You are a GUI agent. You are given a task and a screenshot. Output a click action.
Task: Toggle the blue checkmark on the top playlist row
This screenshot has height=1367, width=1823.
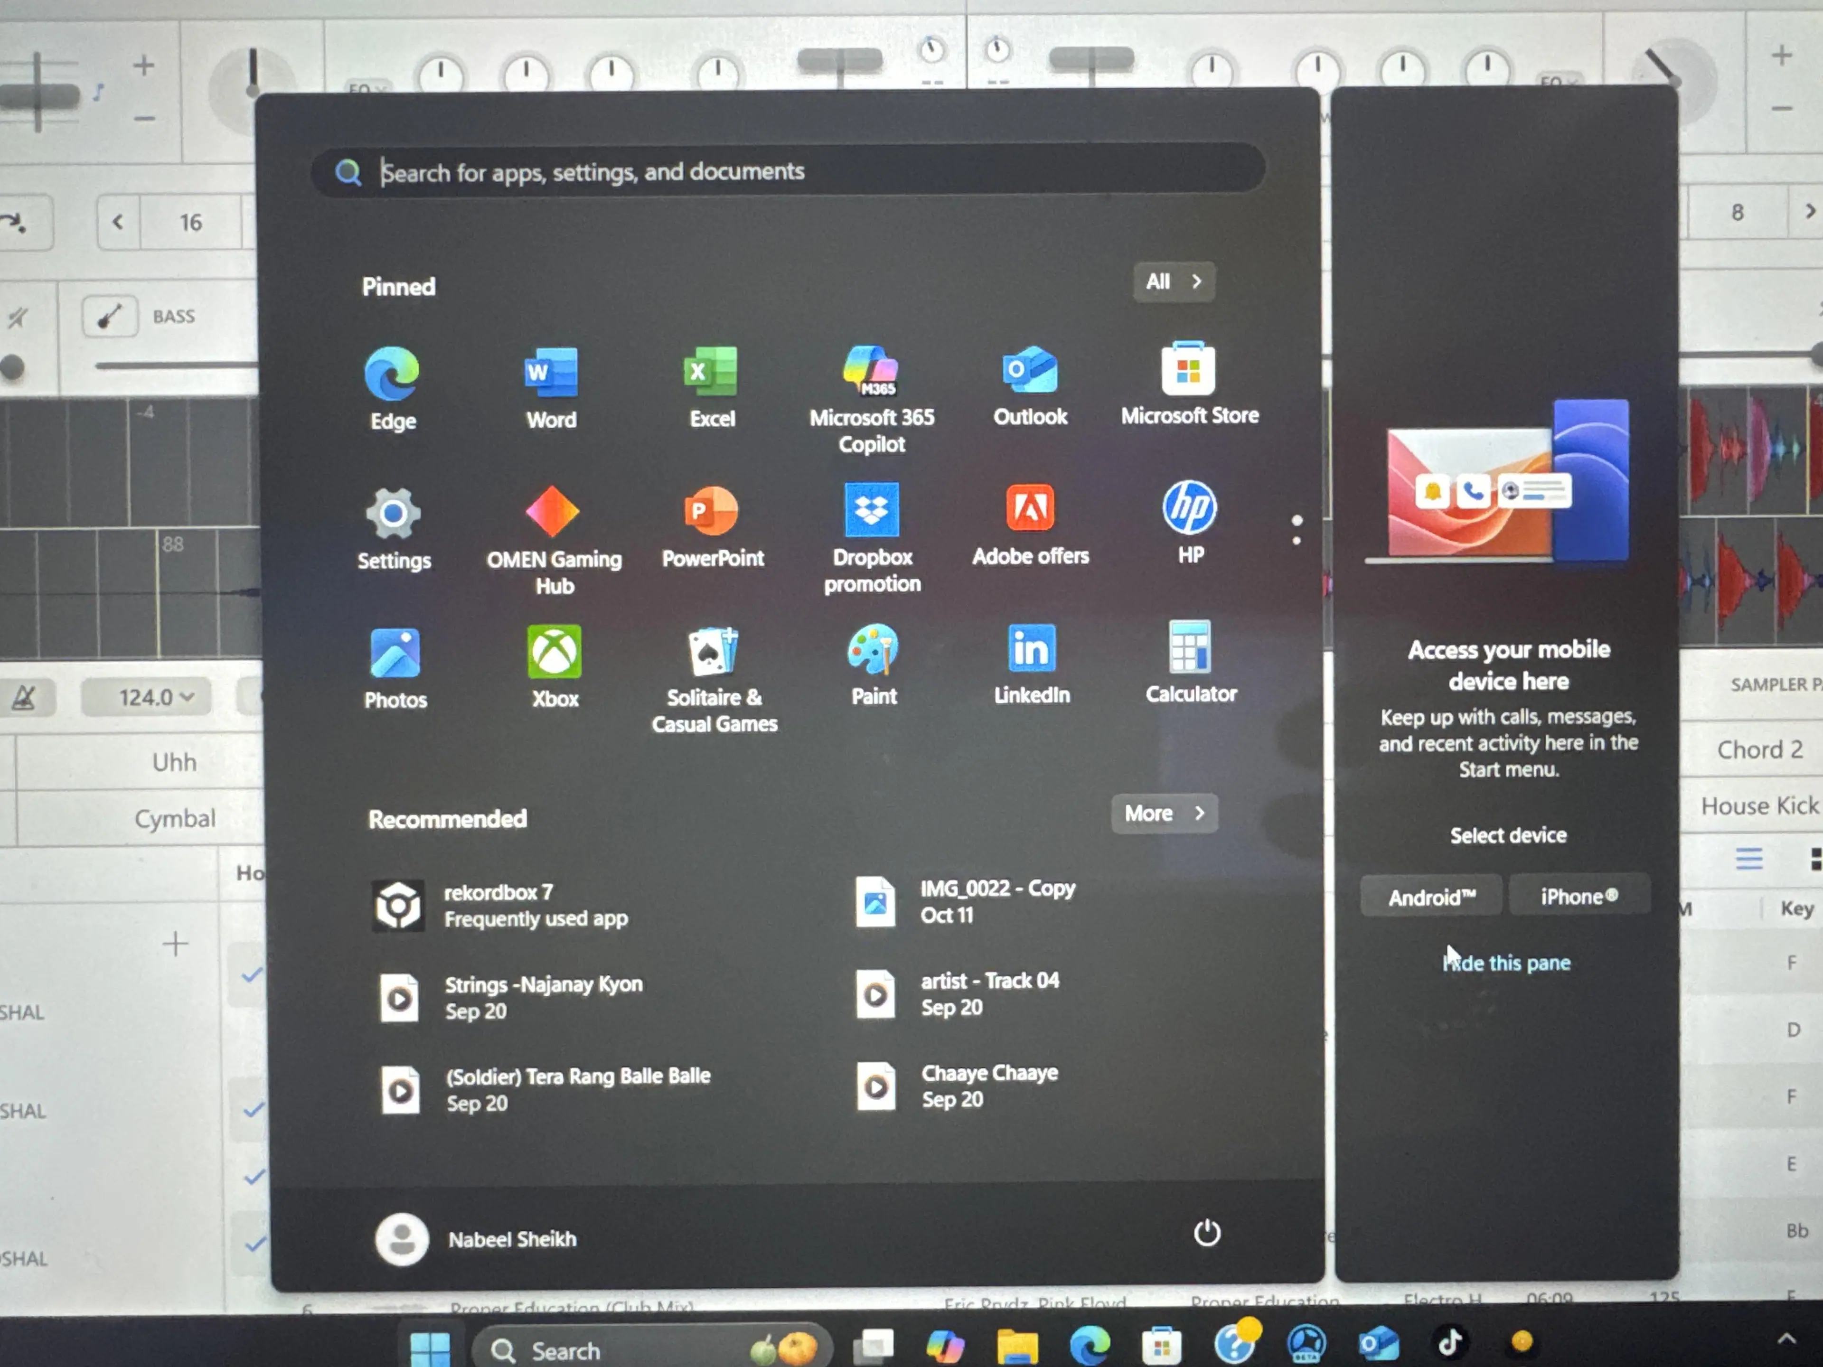(x=252, y=975)
